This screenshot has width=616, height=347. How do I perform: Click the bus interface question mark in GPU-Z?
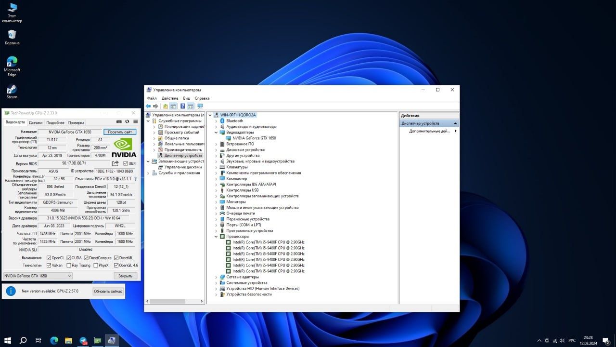(x=135, y=179)
